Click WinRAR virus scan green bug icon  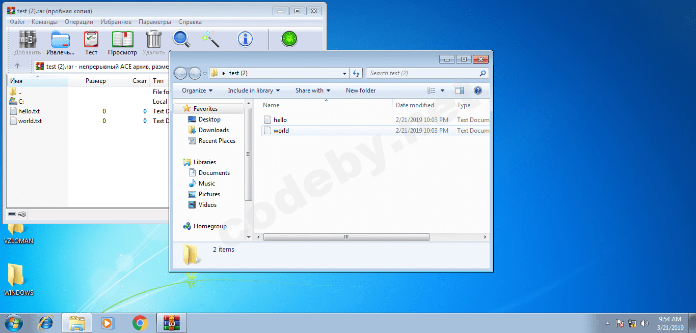click(x=289, y=39)
